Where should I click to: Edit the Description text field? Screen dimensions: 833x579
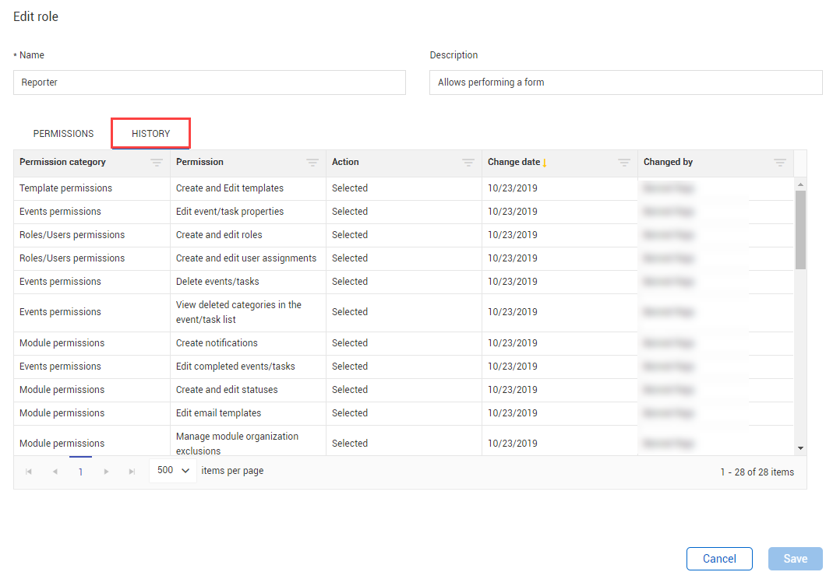click(625, 82)
